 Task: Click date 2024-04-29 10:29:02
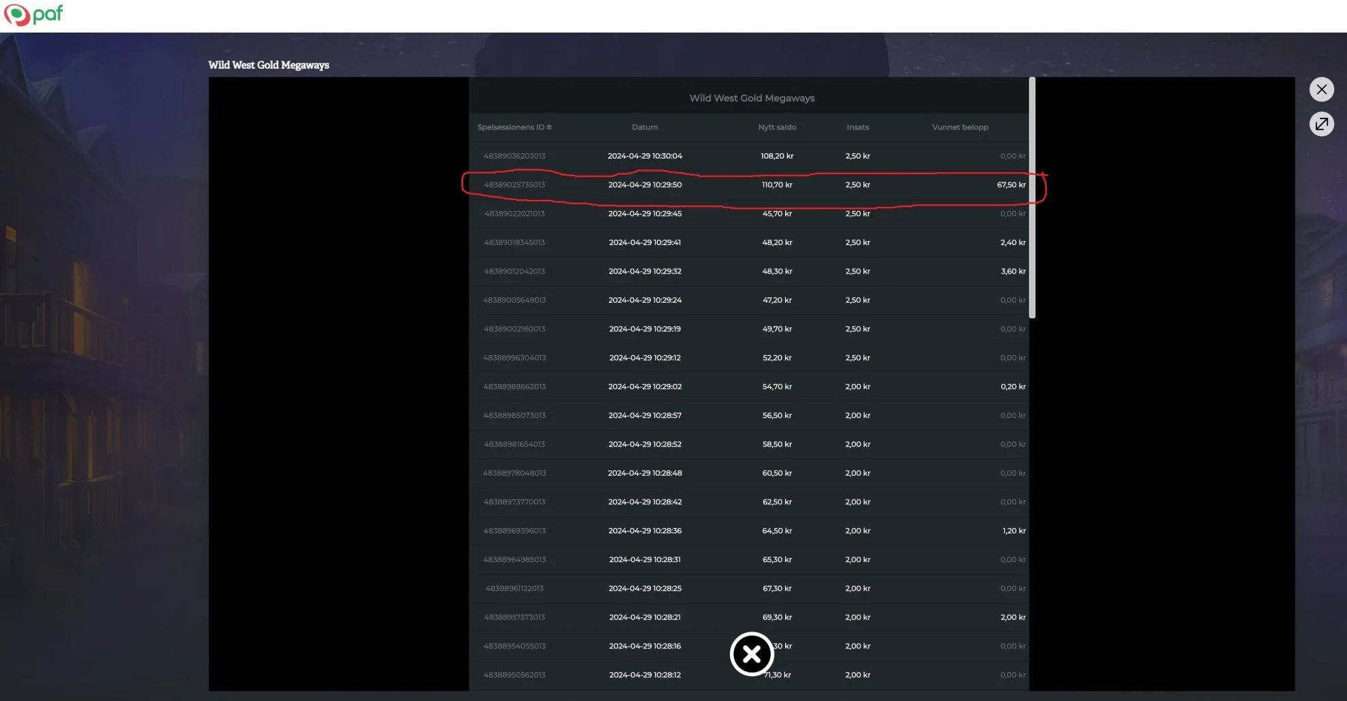click(645, 387)
